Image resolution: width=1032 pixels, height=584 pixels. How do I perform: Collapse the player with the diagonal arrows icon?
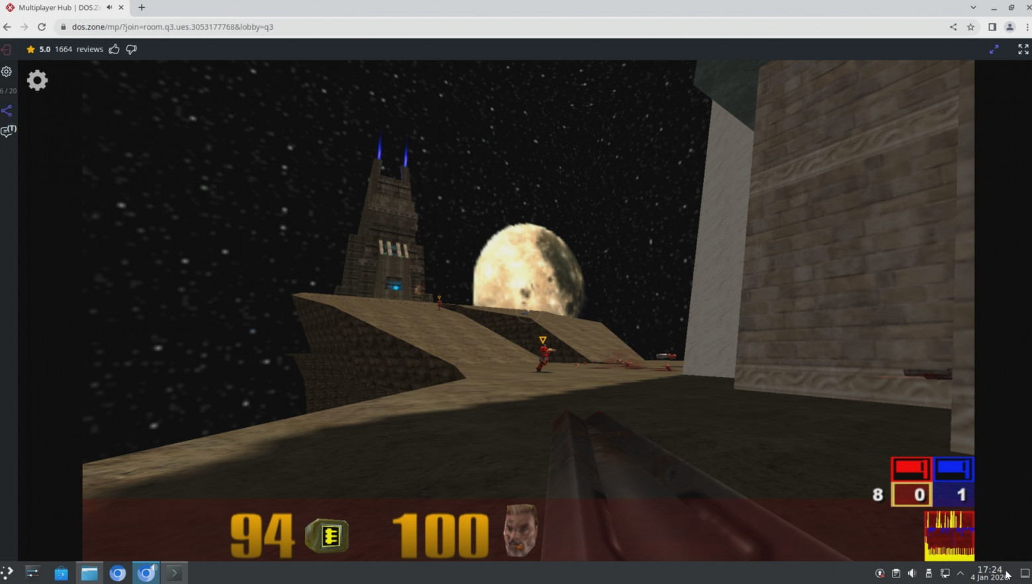994,49
